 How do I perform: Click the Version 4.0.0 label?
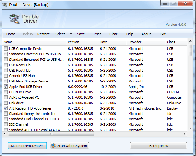click(x=176, y=25)
